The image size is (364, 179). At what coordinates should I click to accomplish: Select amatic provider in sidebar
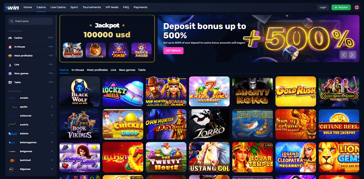pyautogui.click(x=31, y=98)
